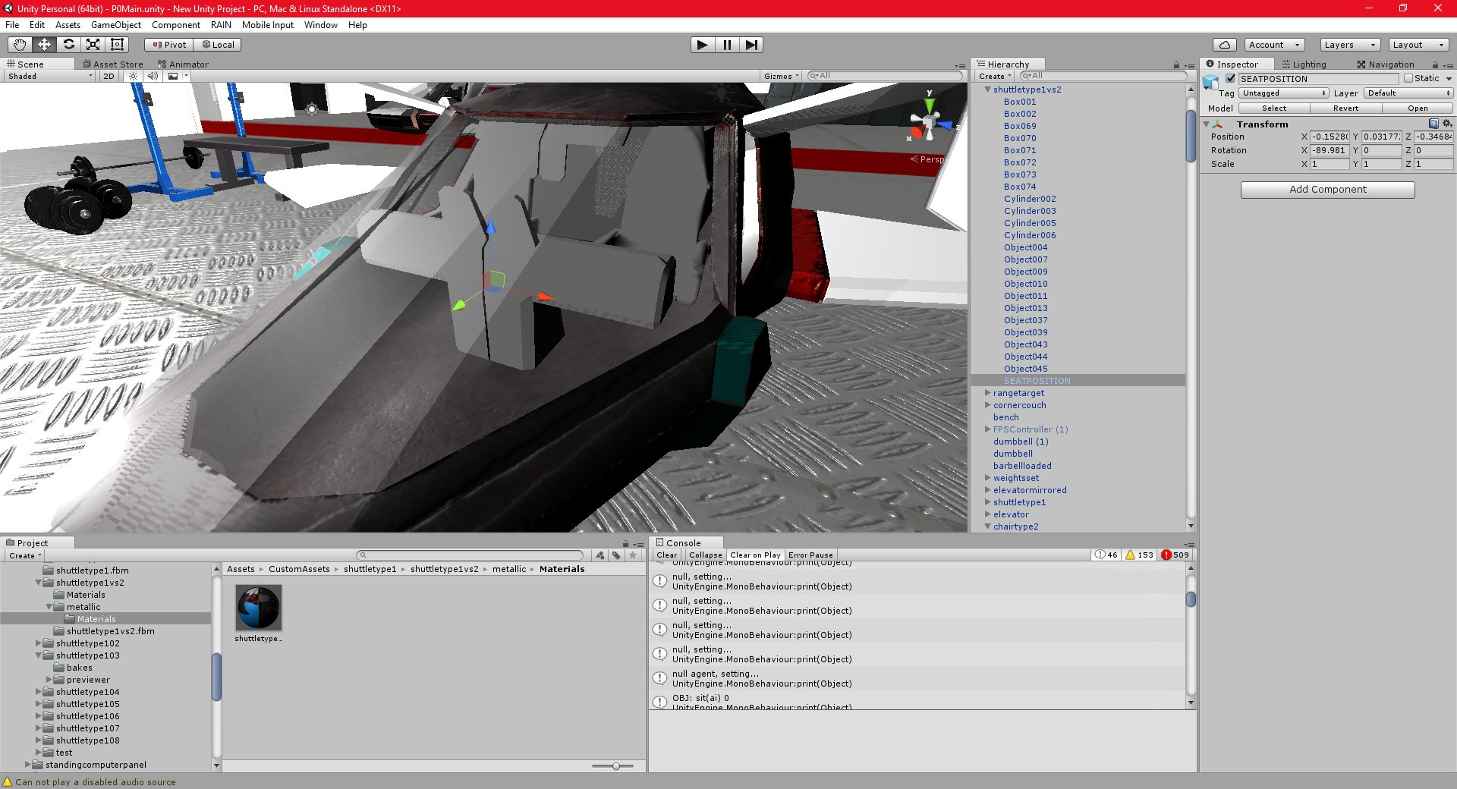Select the Rect Transform tool
The image size is (1457, 789).
(x=117, y=45)
